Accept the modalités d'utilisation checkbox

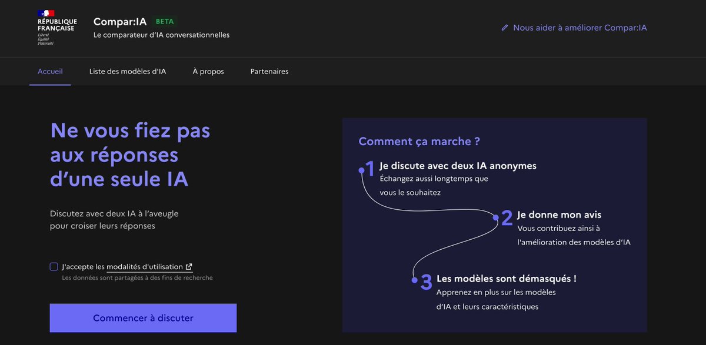(54, 267)
